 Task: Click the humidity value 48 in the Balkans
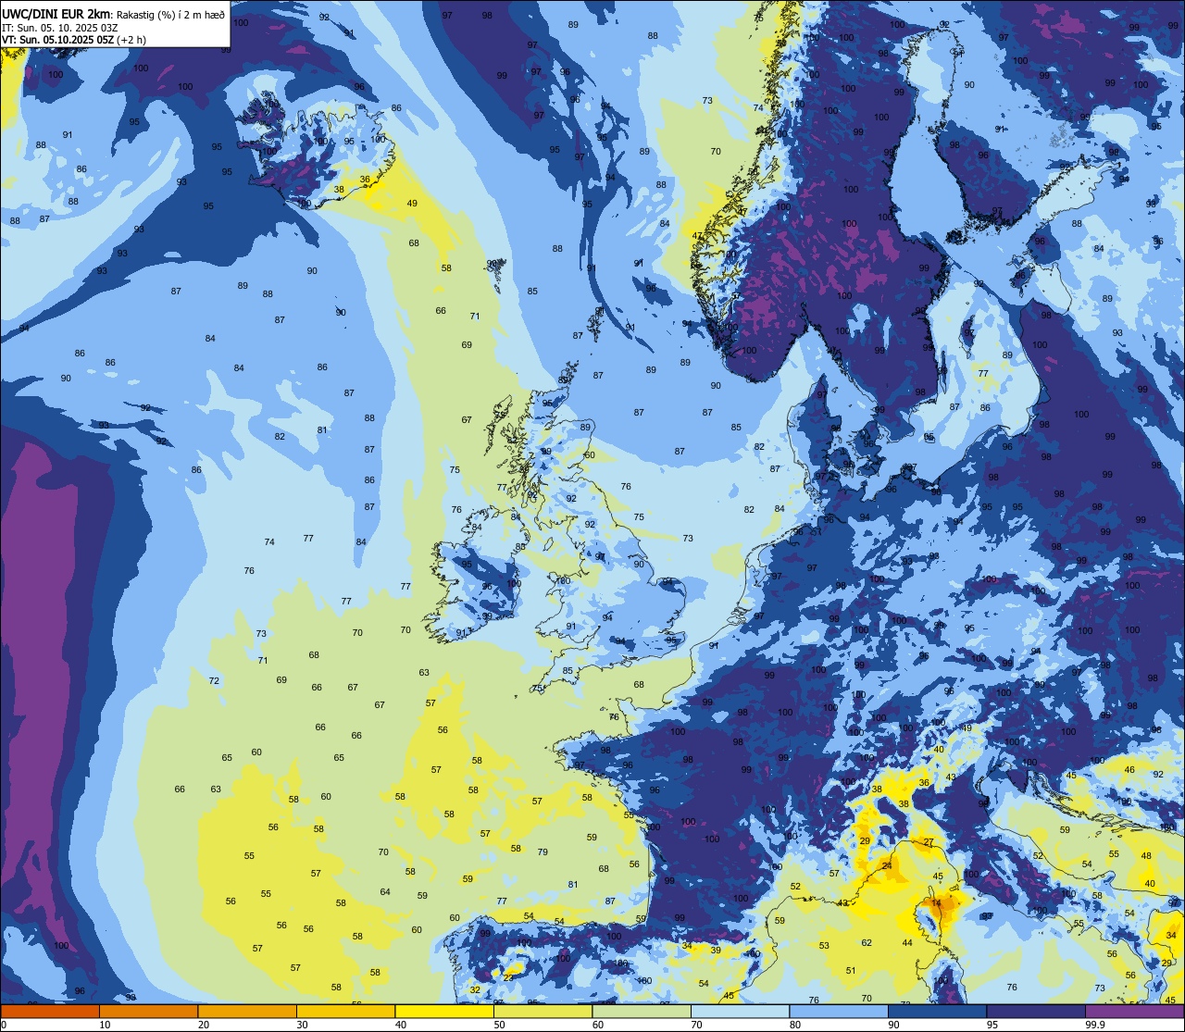click(x=1146, y=856)
